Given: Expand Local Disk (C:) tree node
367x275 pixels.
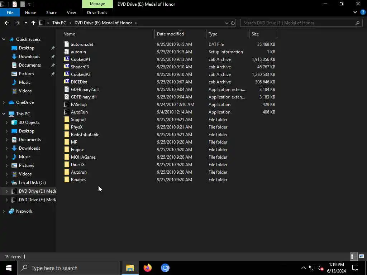Looking at the screenshot, I should click(x=6, y=183).
